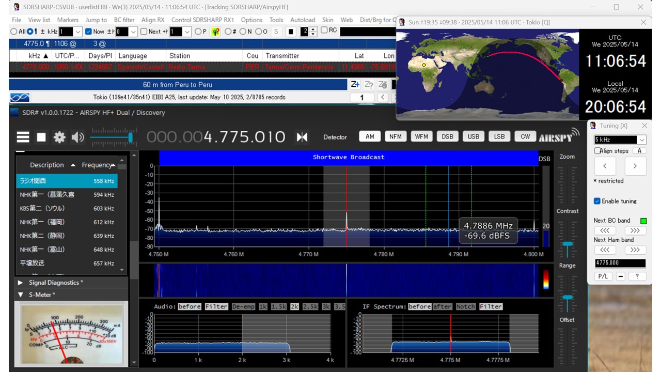Select the N radio button

(243, 32)
